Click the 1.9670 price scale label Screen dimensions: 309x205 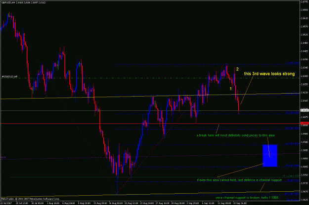coord(305,192)
